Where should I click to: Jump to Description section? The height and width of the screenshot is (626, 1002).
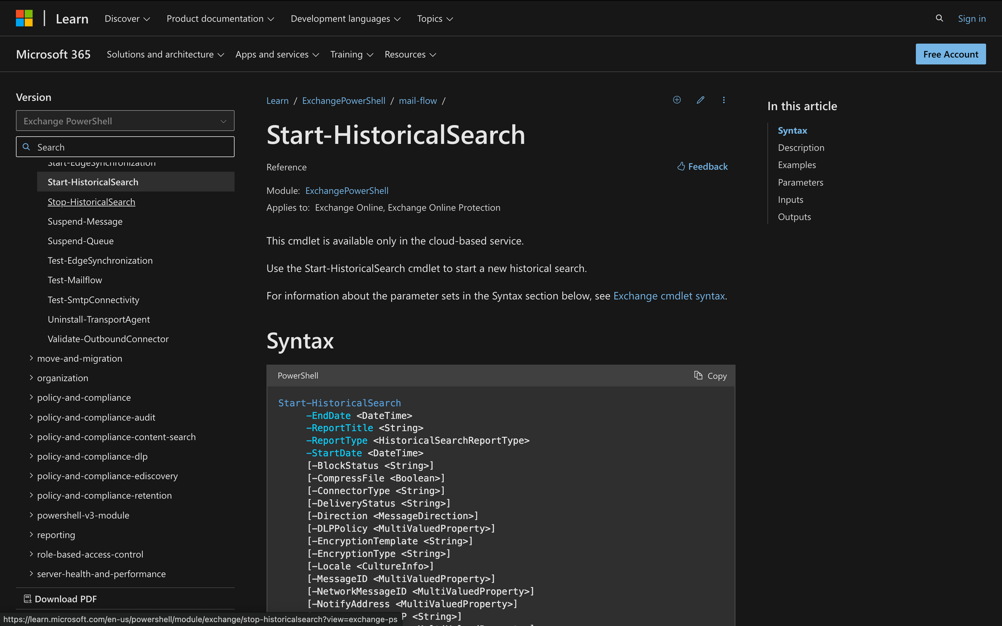801,148
